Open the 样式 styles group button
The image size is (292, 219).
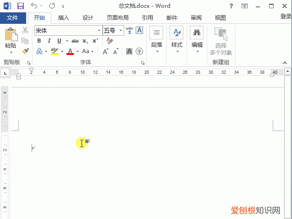click(176, 40)
